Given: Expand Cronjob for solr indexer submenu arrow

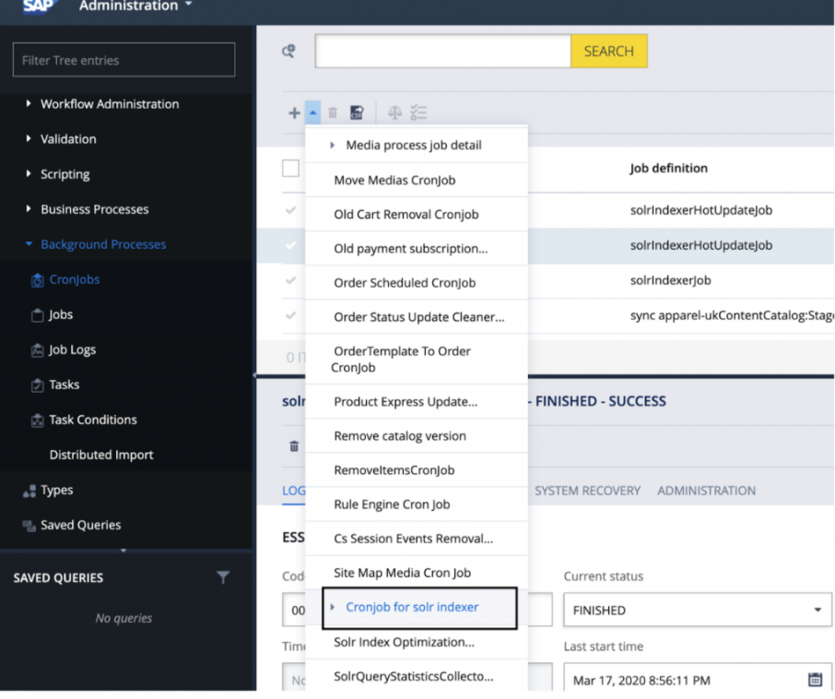Looking at the screenshot, I should [x=333, y=607].
